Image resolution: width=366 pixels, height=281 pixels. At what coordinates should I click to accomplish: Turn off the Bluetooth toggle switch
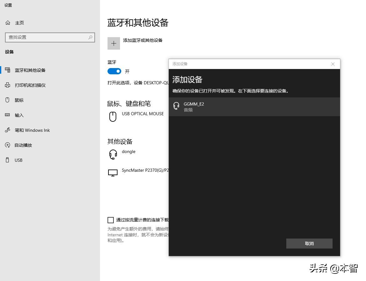[x=114, y=71]
